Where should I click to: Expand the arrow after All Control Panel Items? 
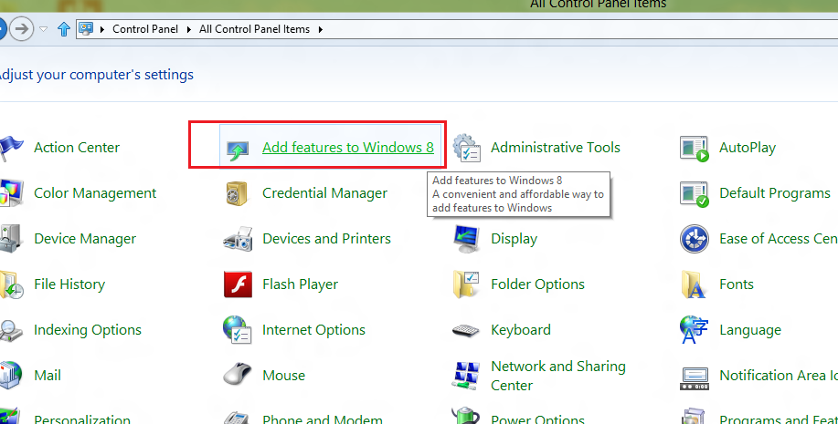pos(320,29)
